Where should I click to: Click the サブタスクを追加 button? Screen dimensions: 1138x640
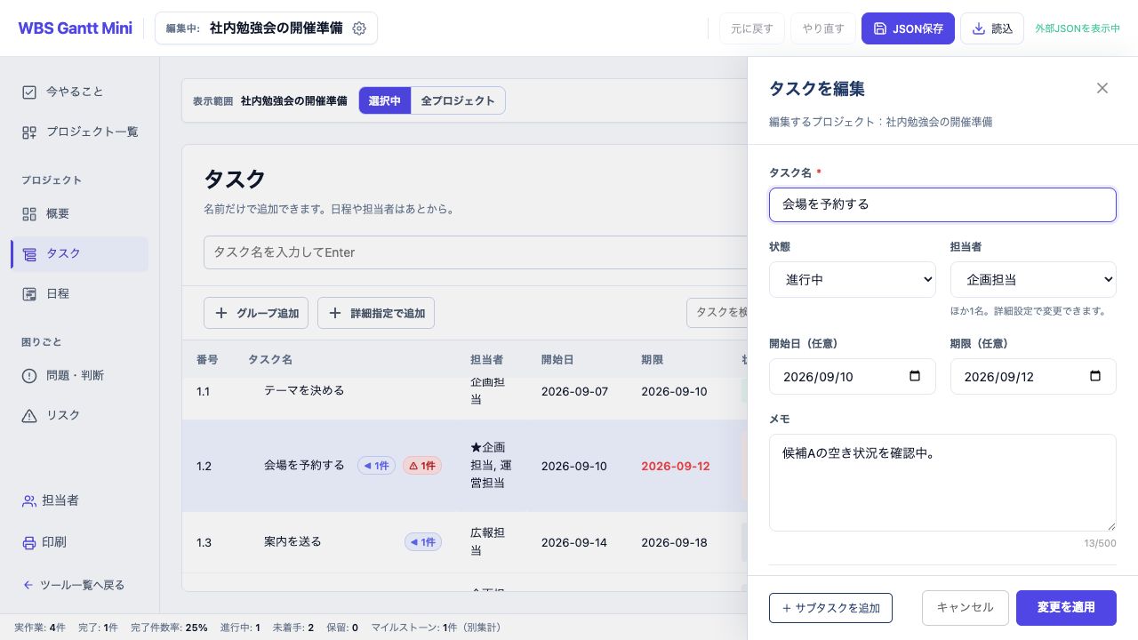[x=830, y=608]
